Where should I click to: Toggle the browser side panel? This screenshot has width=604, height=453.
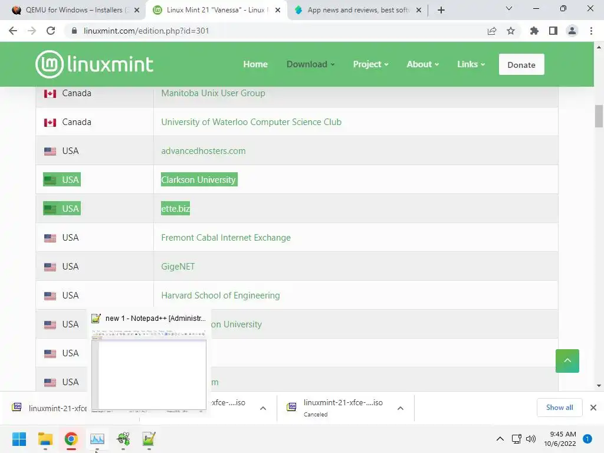click(553, 31)
